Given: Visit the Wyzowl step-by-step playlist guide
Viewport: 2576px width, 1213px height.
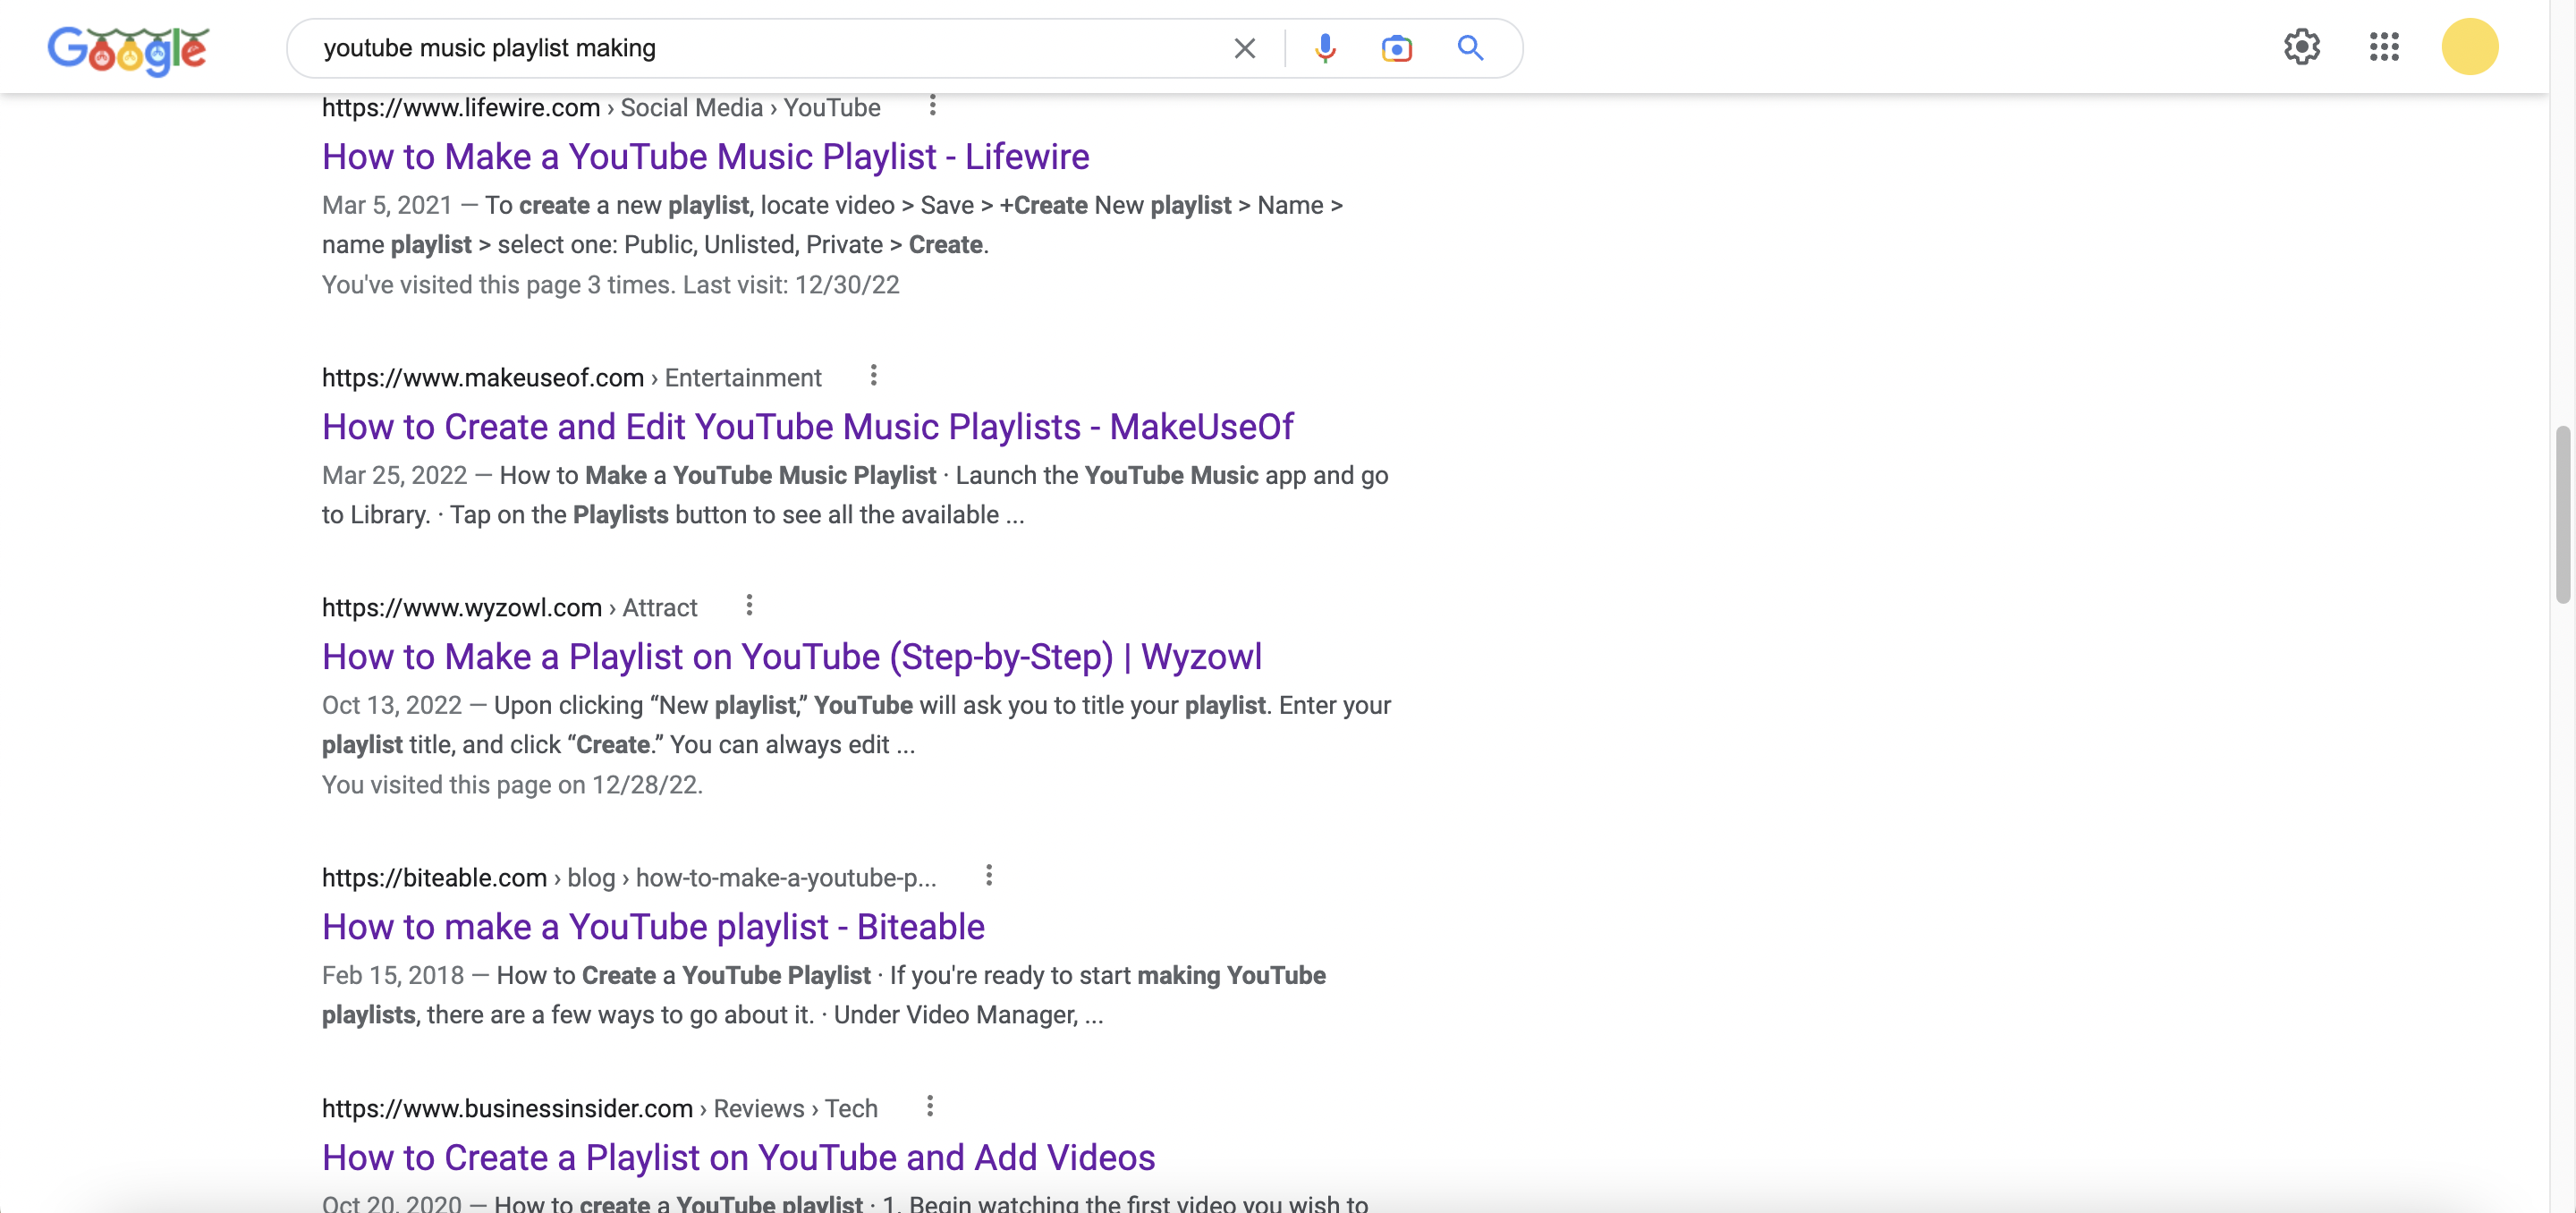Looking at the screenshot, I should (x=791, y=657).
